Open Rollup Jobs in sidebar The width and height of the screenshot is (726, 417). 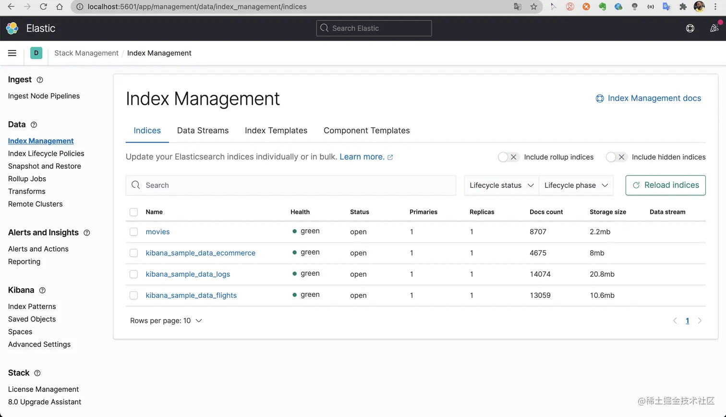click(27, 179)
